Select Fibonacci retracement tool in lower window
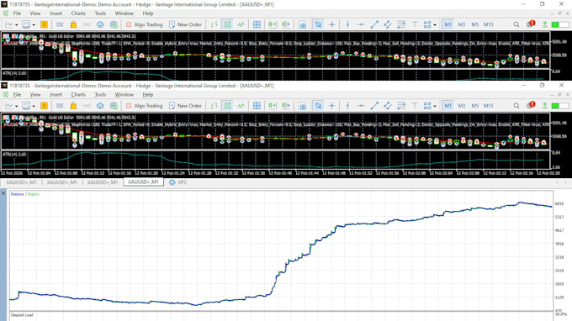Viewport: 572px width, 321px height. pyautogui.click(x=401, y=106)
